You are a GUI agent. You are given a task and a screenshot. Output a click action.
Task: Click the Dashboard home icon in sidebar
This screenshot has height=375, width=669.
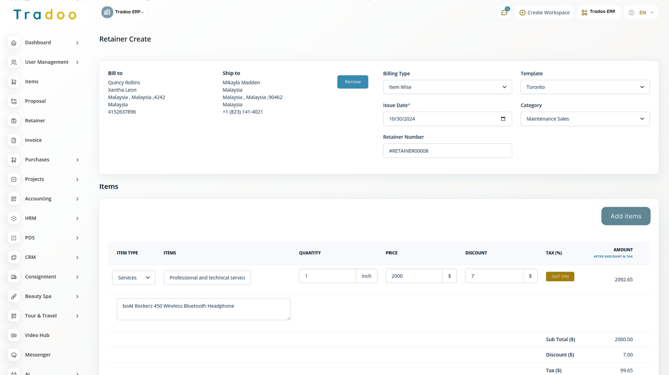[x=14, y=43]
